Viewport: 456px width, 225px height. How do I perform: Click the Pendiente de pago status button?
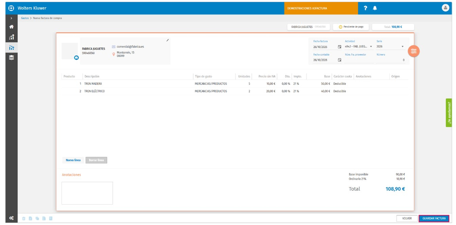tap(351, 27)
